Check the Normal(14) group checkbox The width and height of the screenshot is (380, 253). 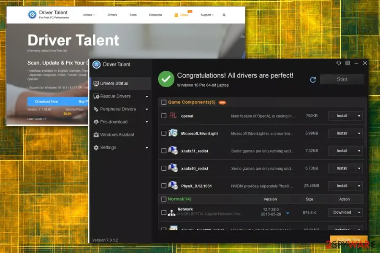(164, 199)
